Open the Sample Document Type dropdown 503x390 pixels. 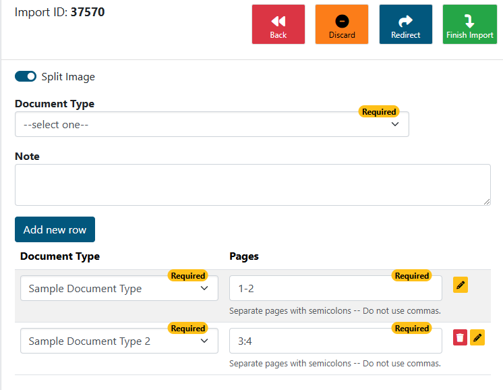tap(119, 288)
